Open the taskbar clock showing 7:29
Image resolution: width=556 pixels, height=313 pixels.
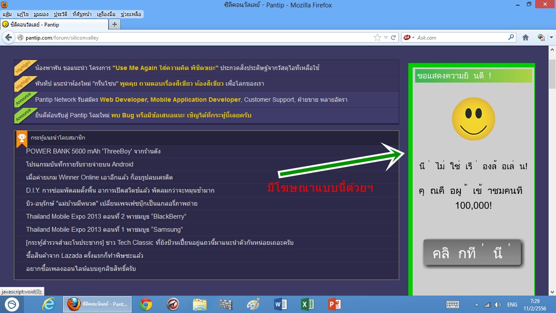pyautogui.click(x=535, y=304)
